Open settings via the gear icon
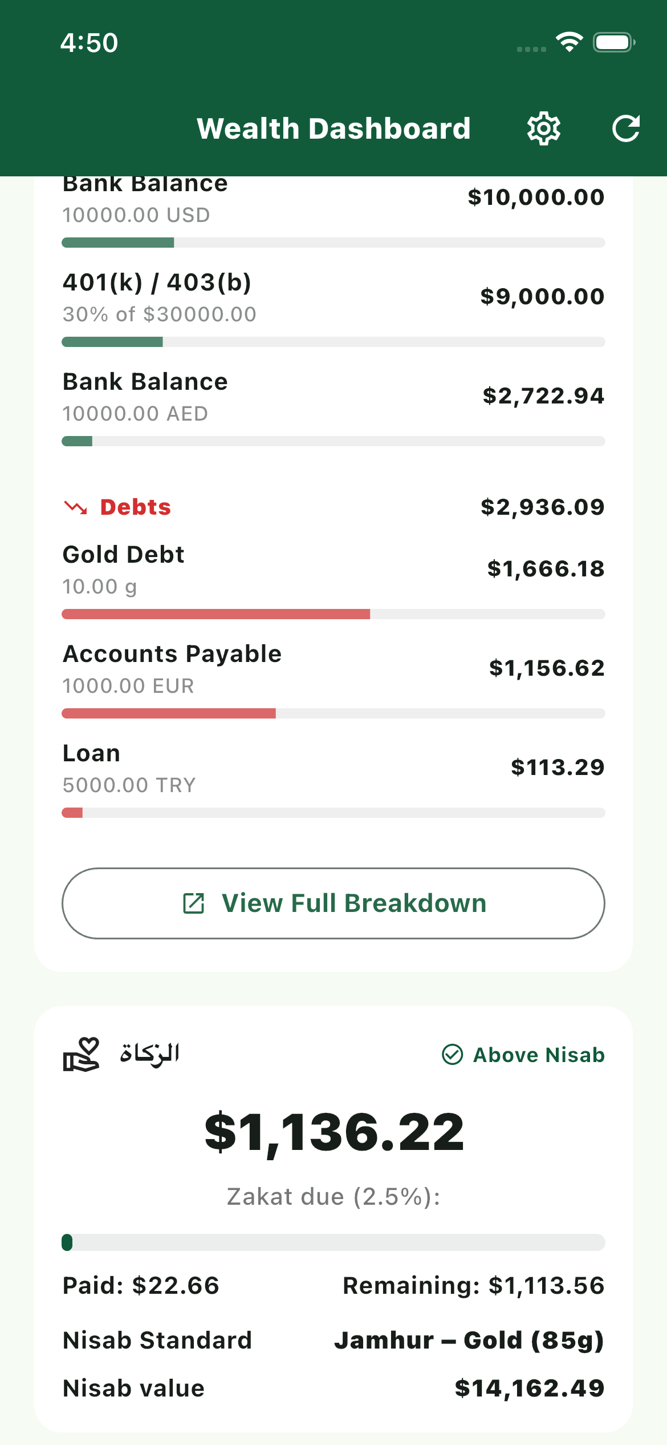The image size is (667, 1445). click(x=543, y=128)
